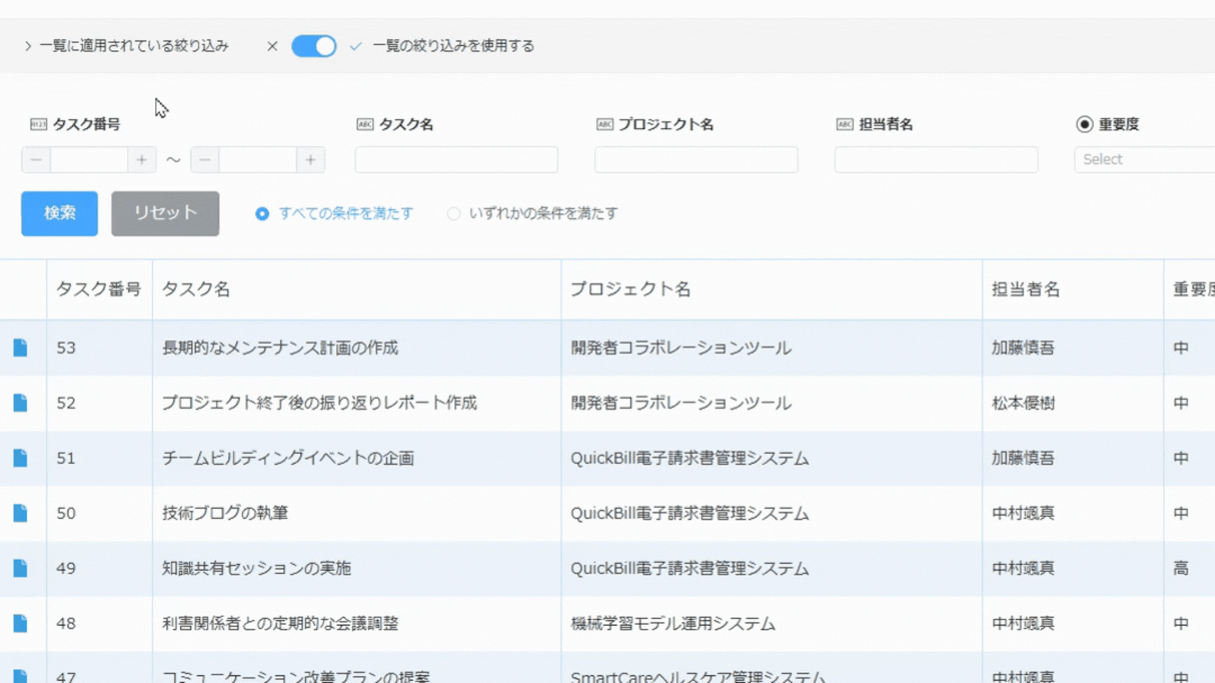Toggle the 一覧の絞り込みを使用する switch

(314, 46)
